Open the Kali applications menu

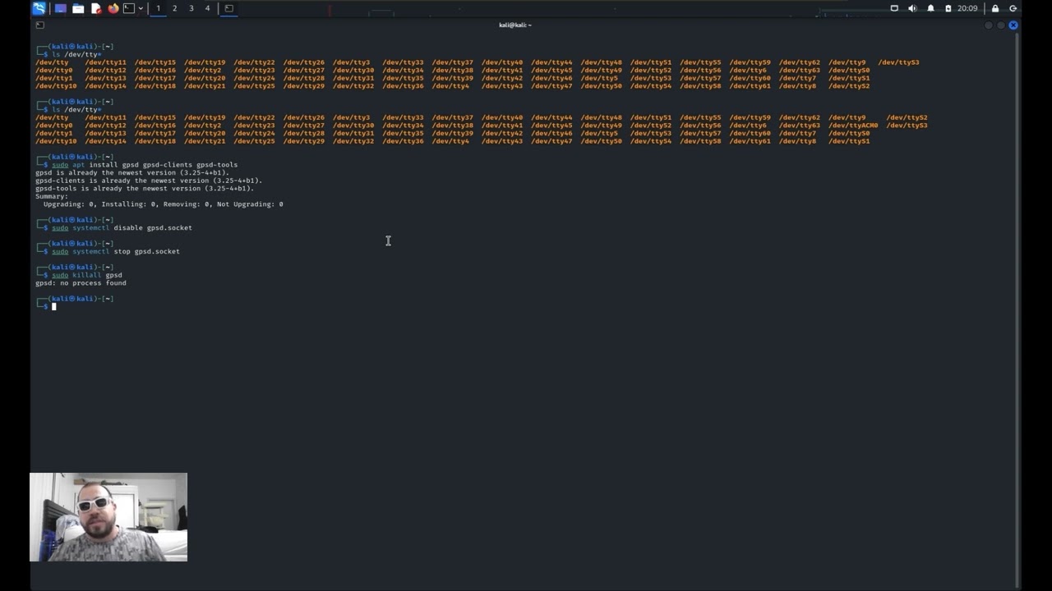39,8
